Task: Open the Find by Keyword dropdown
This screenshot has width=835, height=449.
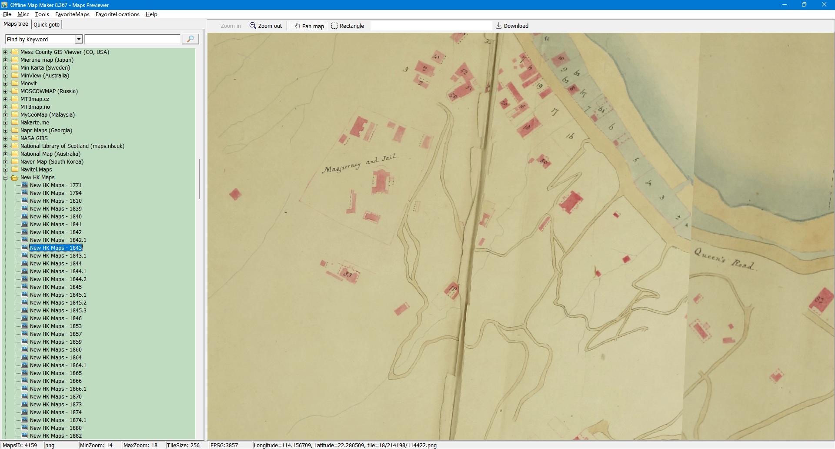Action: 79,40
